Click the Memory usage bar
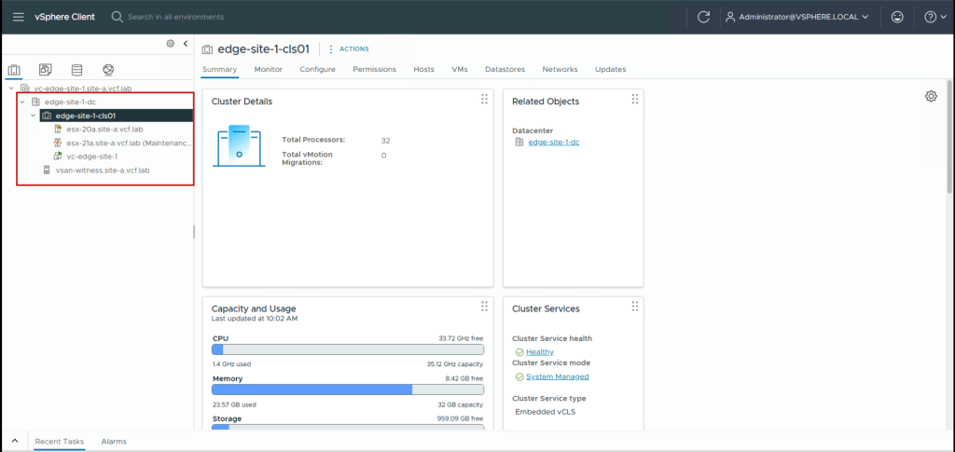The image size is (955, 452). coord(348,390)
